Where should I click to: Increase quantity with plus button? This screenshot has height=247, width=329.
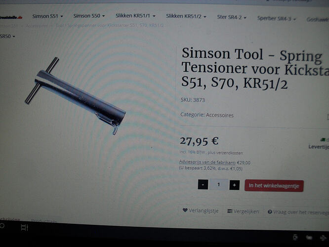[x=234, y=185]
